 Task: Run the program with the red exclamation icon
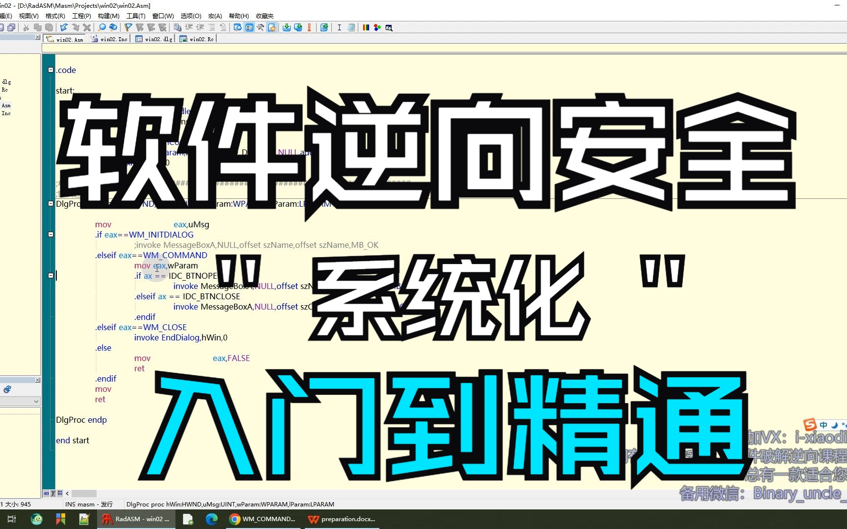(x=309, y=27)
